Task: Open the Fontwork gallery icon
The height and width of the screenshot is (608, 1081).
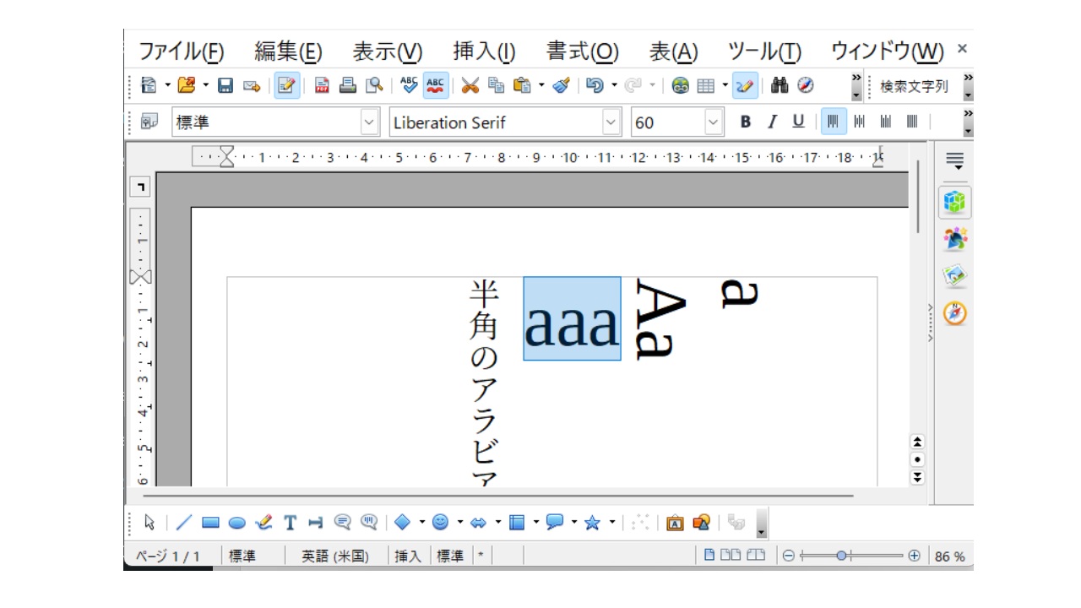Action: pyautogui.click(x=676, y=524)
